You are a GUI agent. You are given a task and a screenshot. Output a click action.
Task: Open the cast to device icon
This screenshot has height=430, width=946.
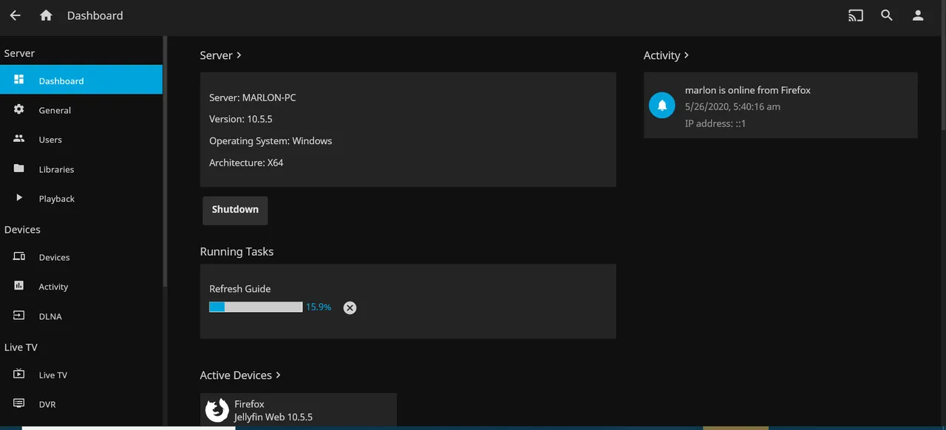click(856, 16)
